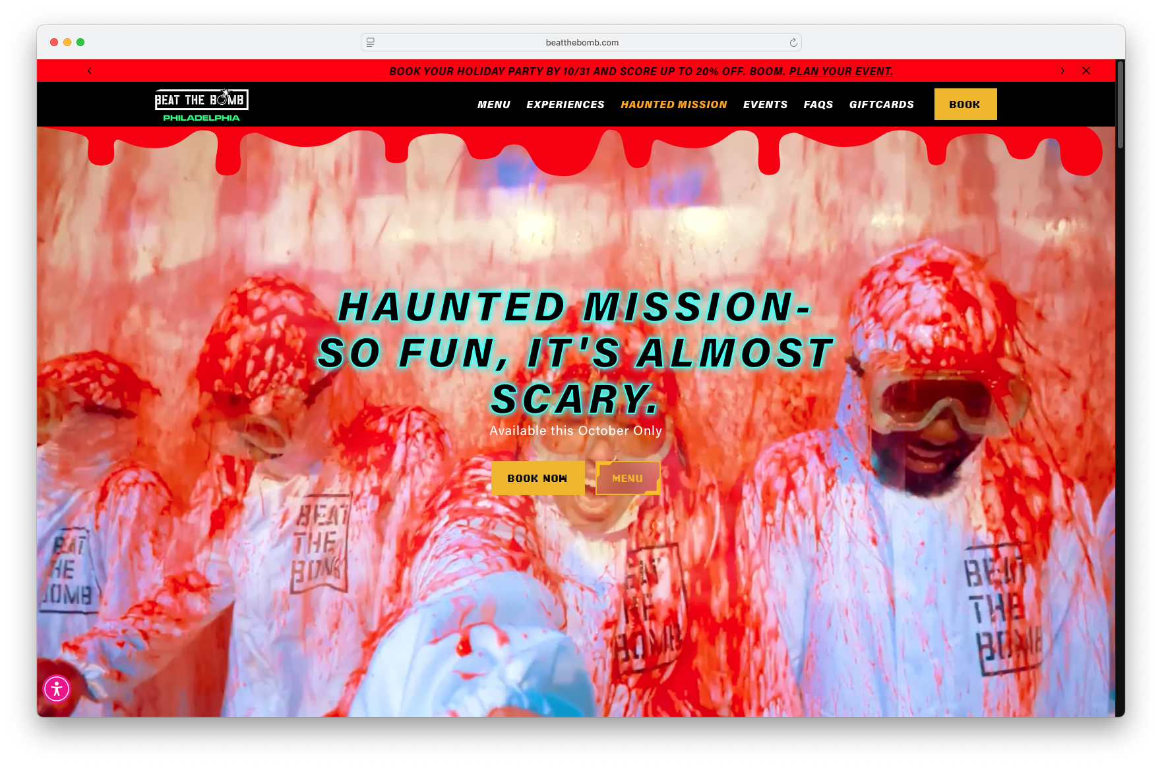Dismiss the red holiday party banner
Screen dimensions: 1162x766
(1086, 71)
